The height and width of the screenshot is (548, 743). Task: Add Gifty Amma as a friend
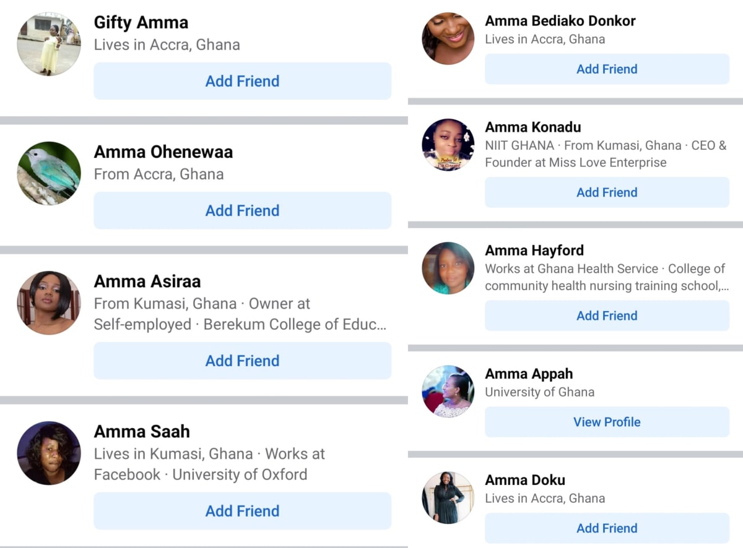coord(243,81)
